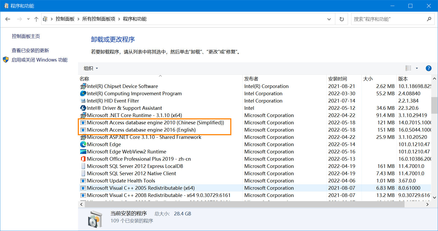Sort by the 安装时间 column header
The height and width of the screenshot is (231, 438).
pos(344,79)
